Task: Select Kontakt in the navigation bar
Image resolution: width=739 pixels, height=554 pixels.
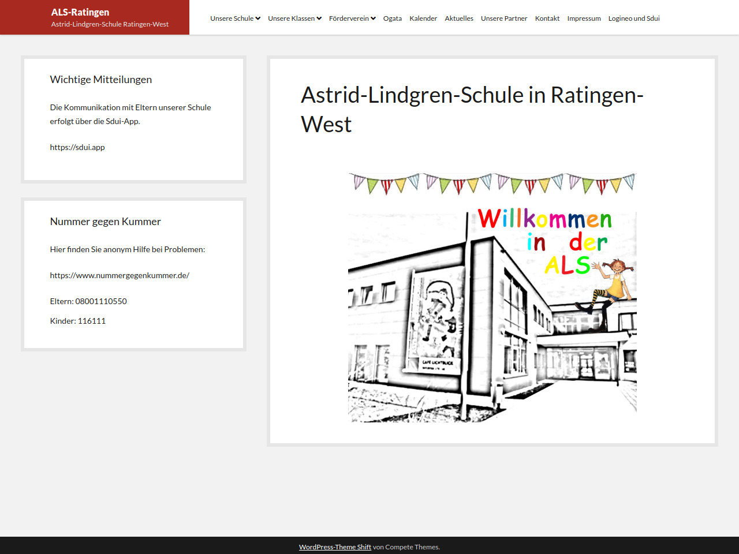Action: coord(547,18)
